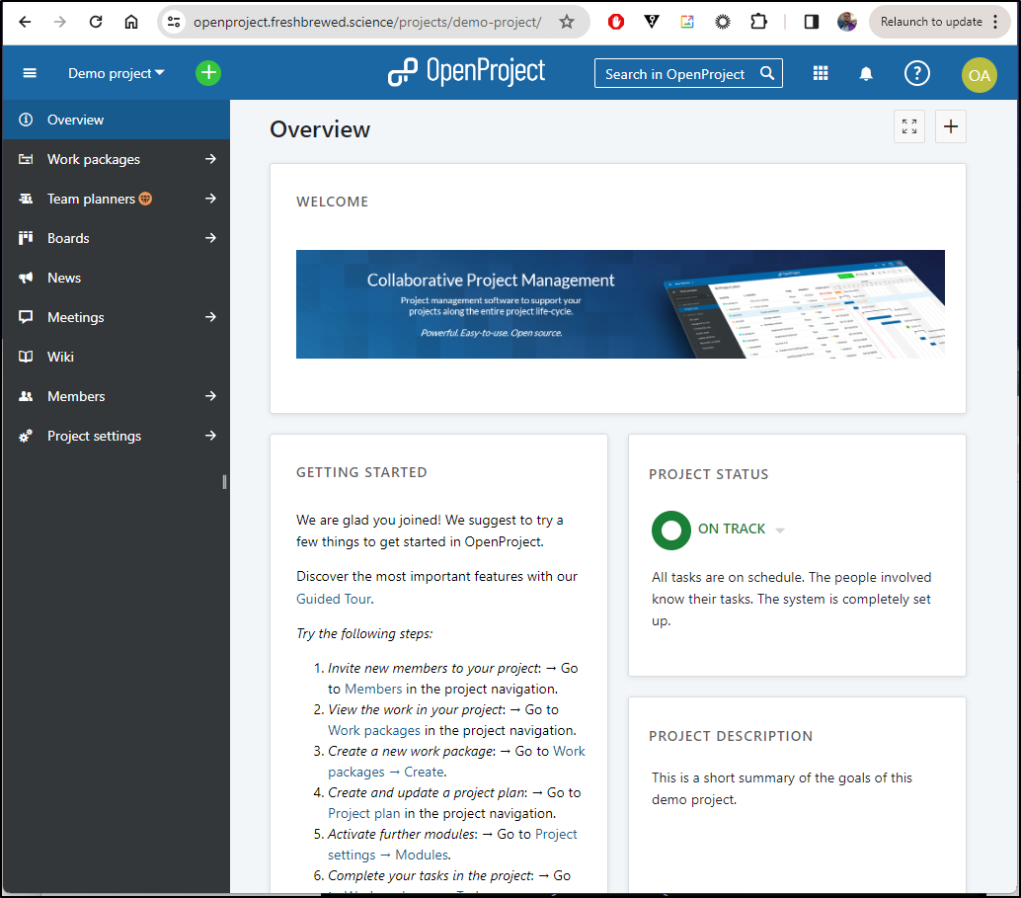Image resolution: width=1021 pixels, height=898 pixels.
Task: Click the sidebar resize handle
Action: 225,481
